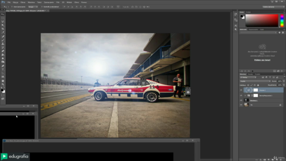Switch Libraries panel to list view
This screenshot has width=286, height=161.
point(283,33)
